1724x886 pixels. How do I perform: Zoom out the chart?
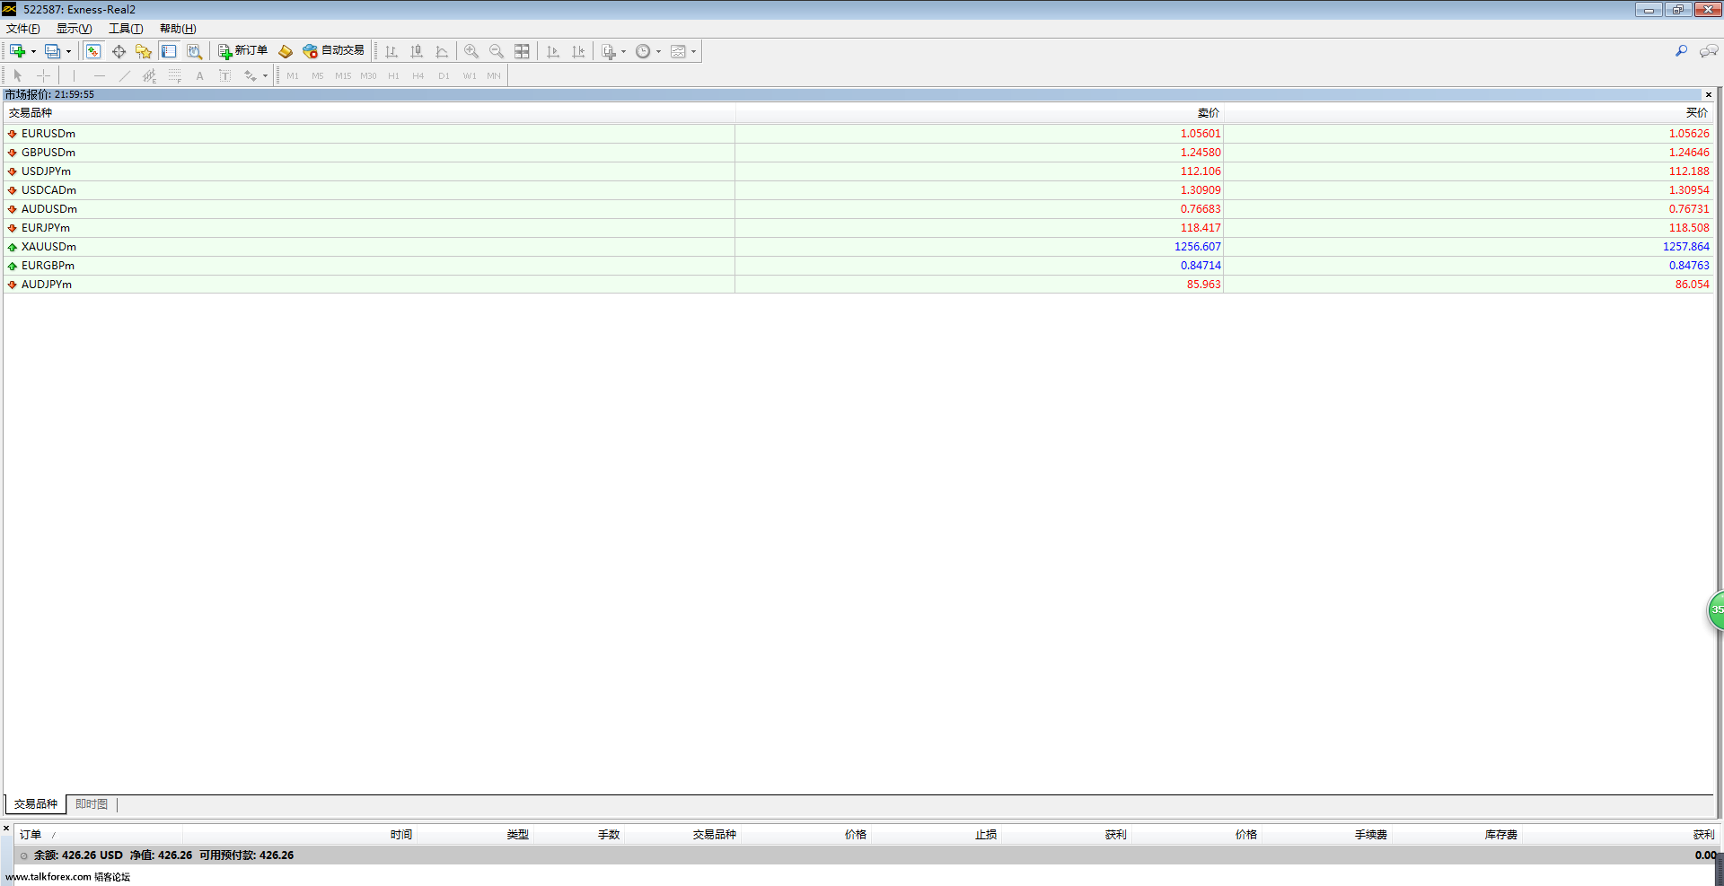pos(497,51)
